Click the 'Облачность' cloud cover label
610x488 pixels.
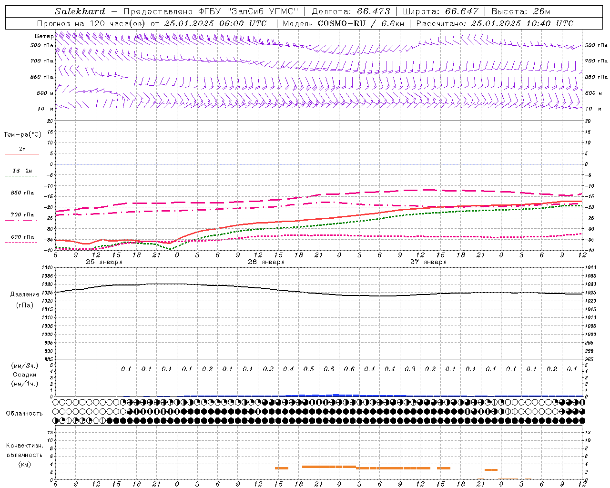coord(24,414)
